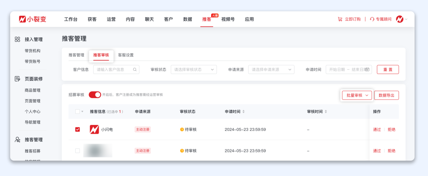Check the select-all header checkbox
Screen dimensions: 428x176
77,112
